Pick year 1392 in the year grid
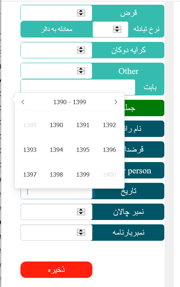This screenshot has width=180, height=287. [110, 125]
